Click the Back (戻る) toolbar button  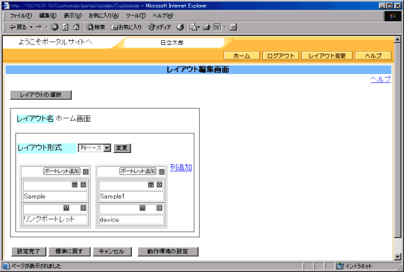17,27
